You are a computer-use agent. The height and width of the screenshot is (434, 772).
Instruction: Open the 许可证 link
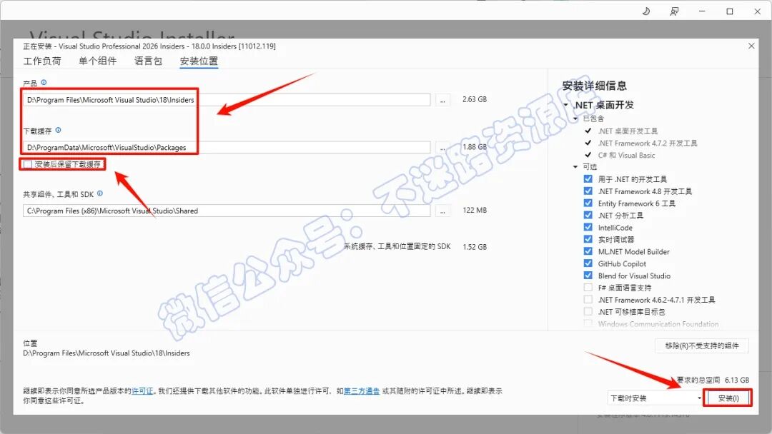click(x=142, y=391)
